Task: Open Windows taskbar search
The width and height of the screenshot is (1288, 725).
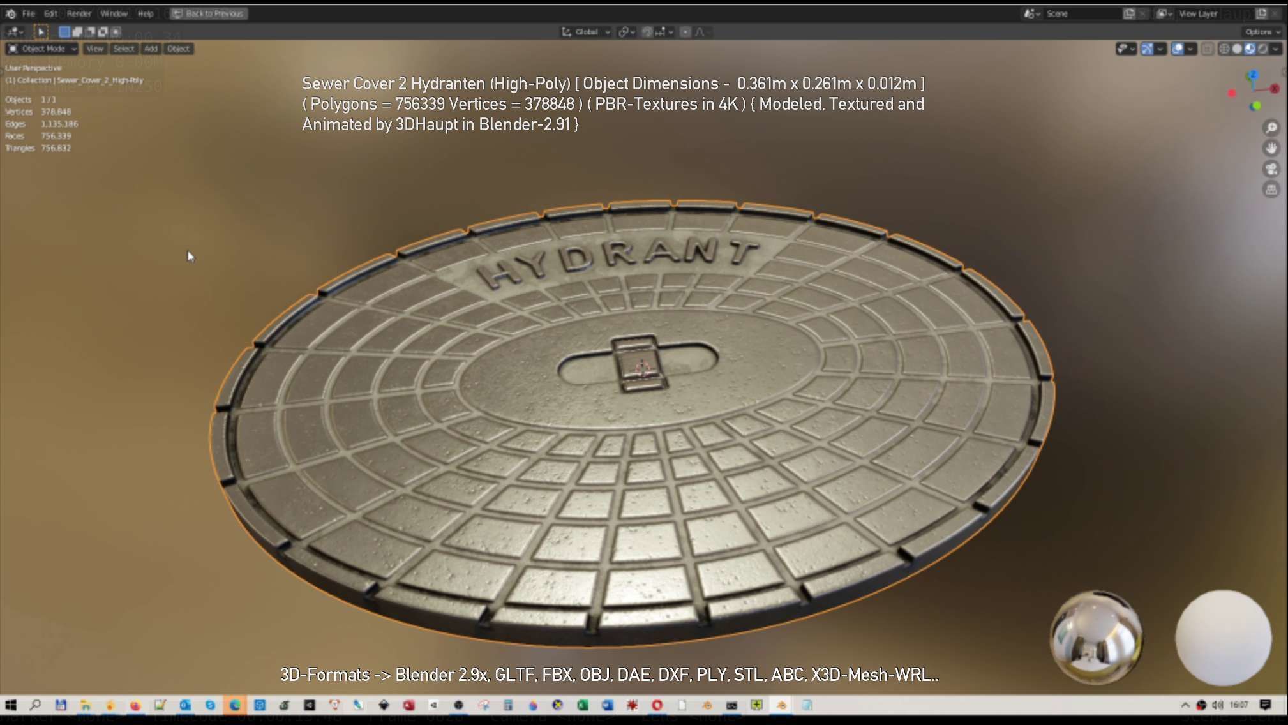Action: (35, 705)
